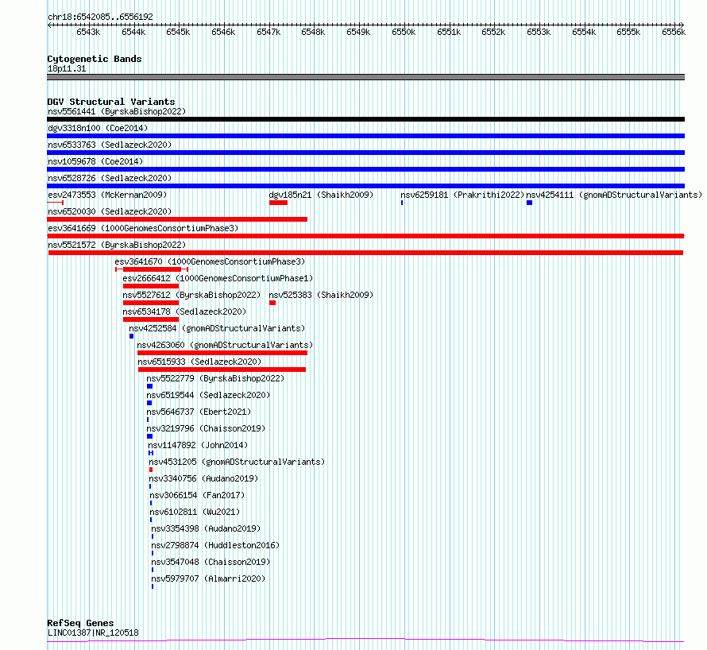This screenshot has height=650, width=707.
Task: Click the Cytogenetic Bands track title
Action: [95, 59]
